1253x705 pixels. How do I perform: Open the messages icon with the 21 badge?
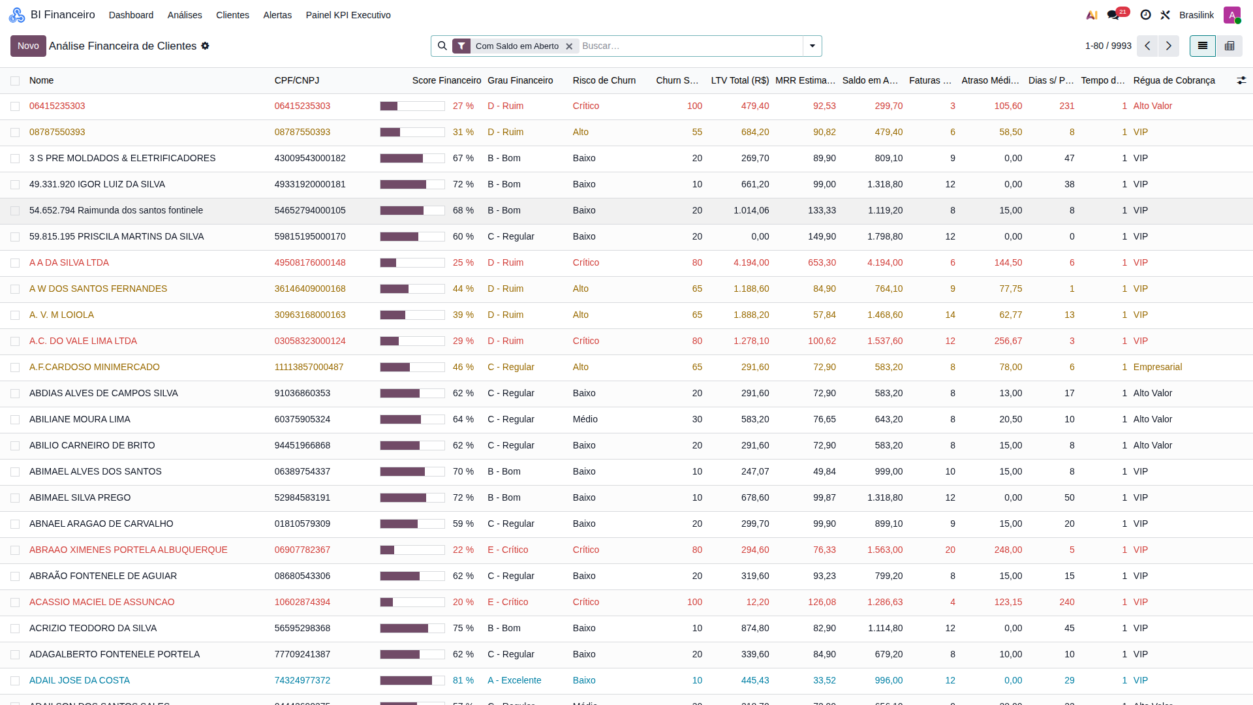pos(1113,15)
